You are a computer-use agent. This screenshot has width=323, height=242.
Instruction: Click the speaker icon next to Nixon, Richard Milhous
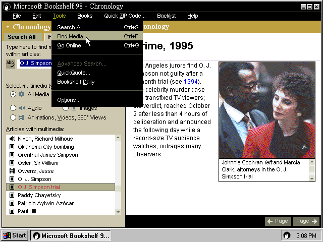12,139
